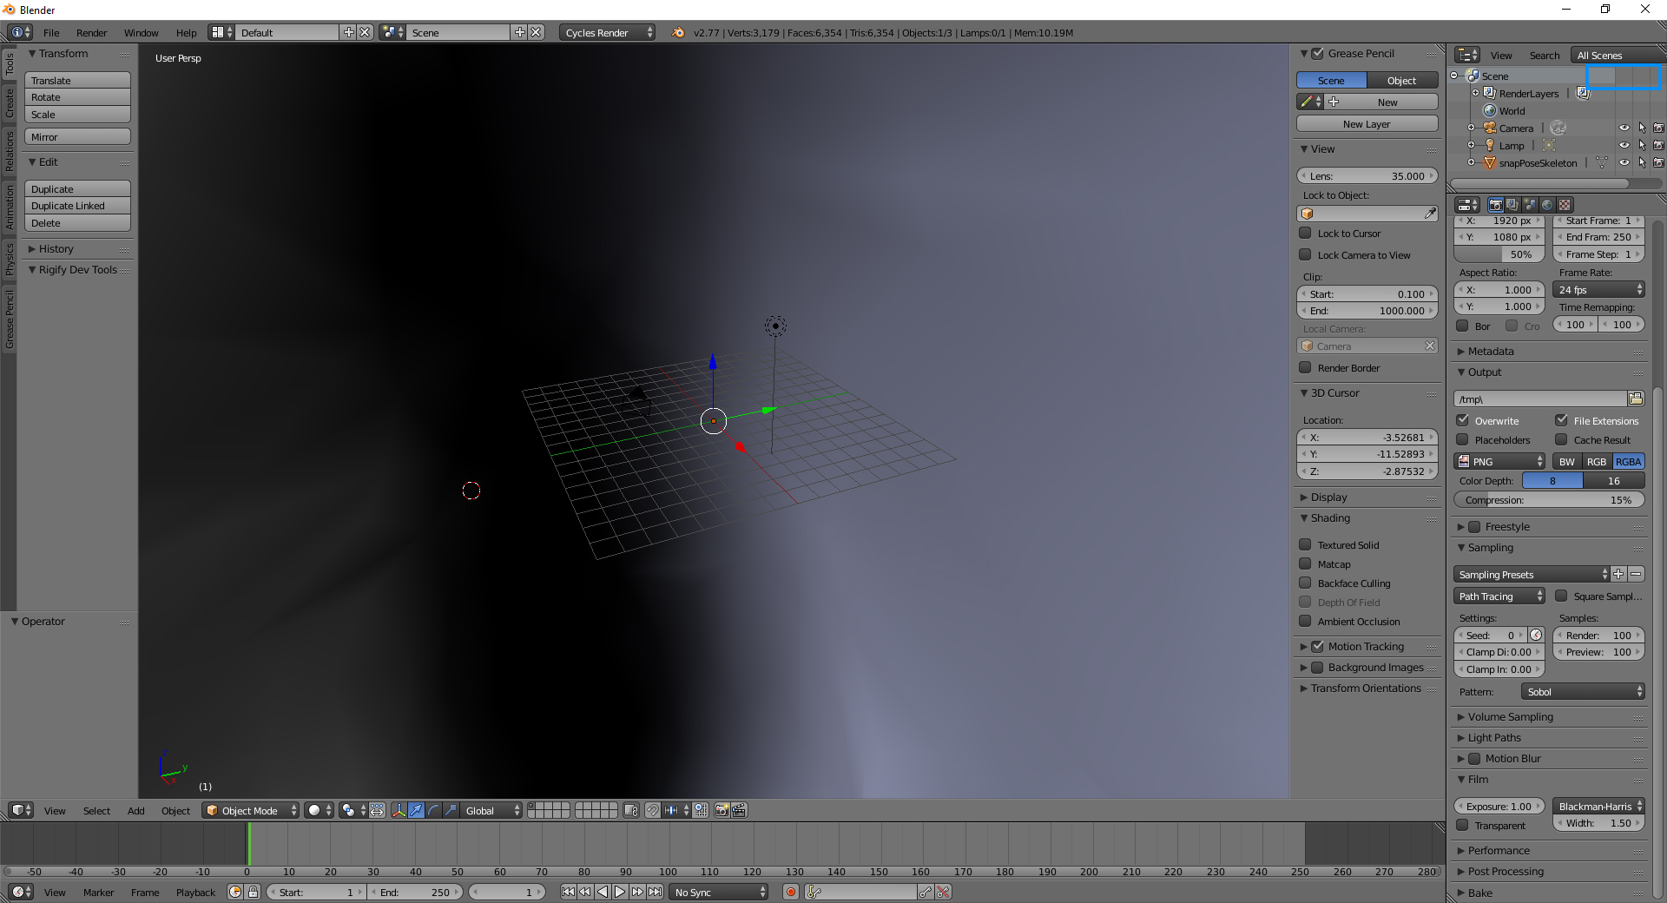The image size is (1667, 903).
Task: Enable the Ambient Occlusion checkbox
Action: 1305,621
